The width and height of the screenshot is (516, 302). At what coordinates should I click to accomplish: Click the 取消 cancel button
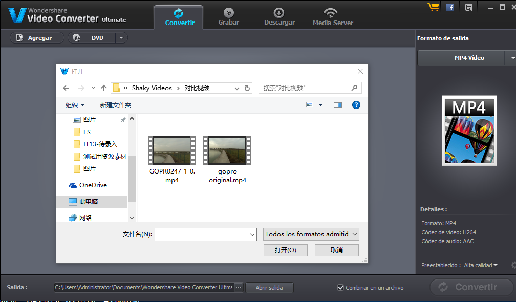tap(337, 250)
